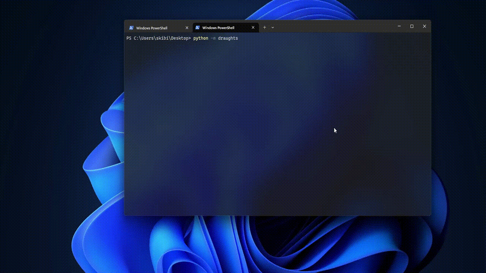Click the empty terminal output area
Image resolution: width=486 pixels, height=273 pixels.
(x=277, y=133)
